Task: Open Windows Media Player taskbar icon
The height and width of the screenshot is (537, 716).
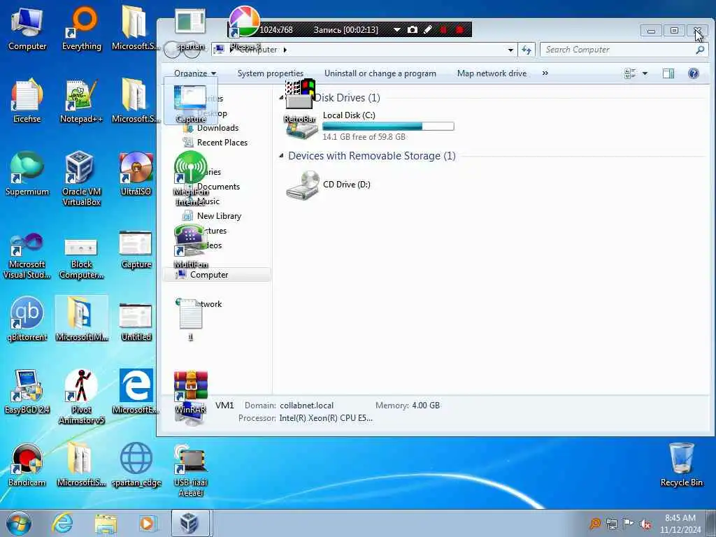Action: (148, 523)
